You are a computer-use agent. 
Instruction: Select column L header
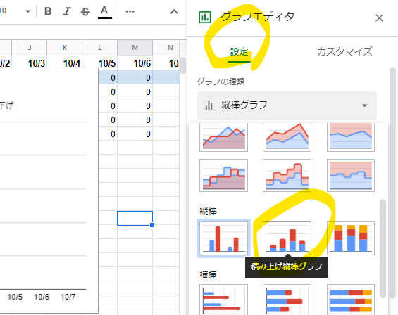pos(100,48)
